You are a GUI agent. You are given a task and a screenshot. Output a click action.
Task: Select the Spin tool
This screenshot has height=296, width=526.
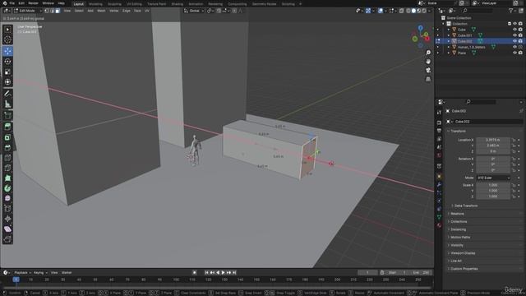pos(7,188)
